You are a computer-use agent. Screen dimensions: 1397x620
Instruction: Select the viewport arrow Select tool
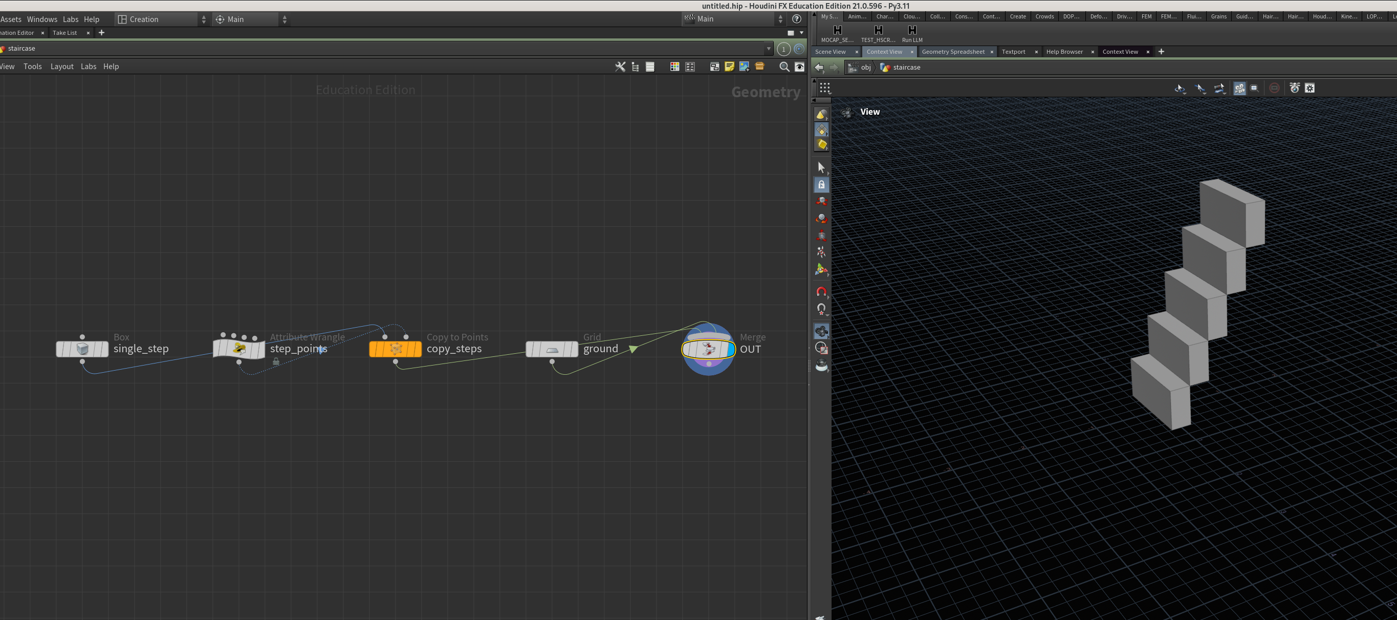click(821, 167)
